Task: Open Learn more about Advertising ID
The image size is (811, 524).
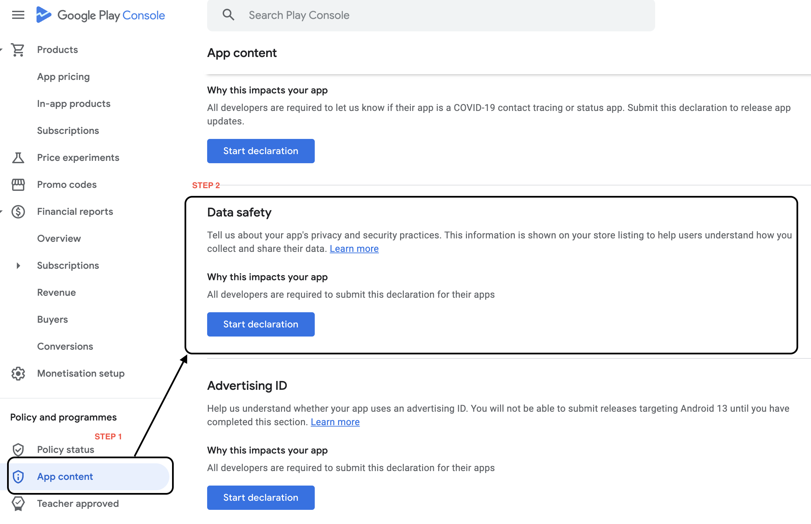Action: point(335,421)
